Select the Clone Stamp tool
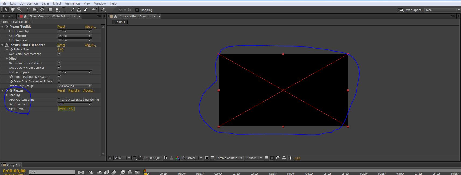The height and width of the screenshot is (175, 461). click(79, 10)
